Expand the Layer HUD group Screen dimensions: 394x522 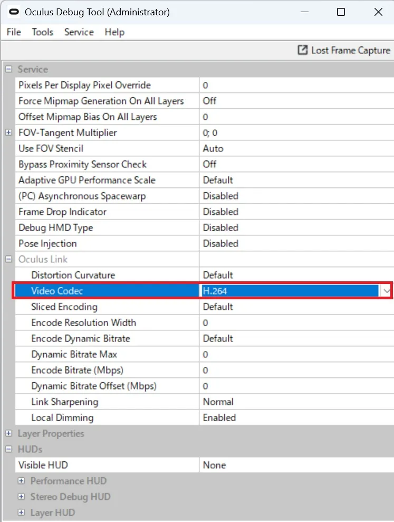(21, 512)
